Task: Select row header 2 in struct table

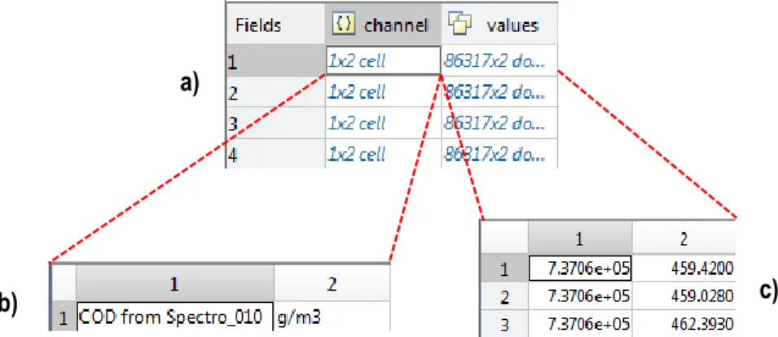Action: [275, 92]
